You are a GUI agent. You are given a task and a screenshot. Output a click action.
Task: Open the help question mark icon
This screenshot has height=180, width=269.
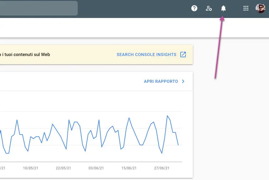click(194, 8)
